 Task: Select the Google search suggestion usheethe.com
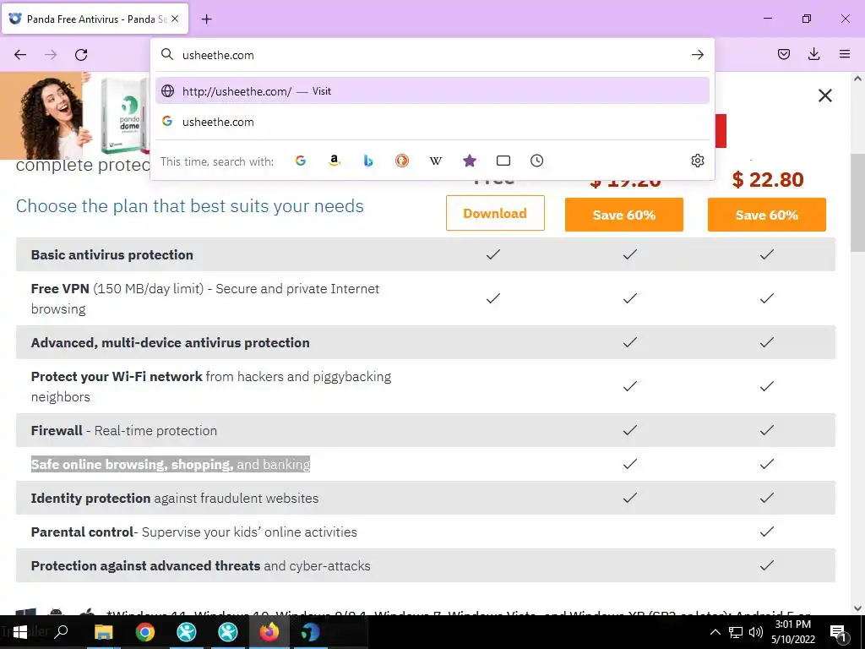(x=432, y=122)
